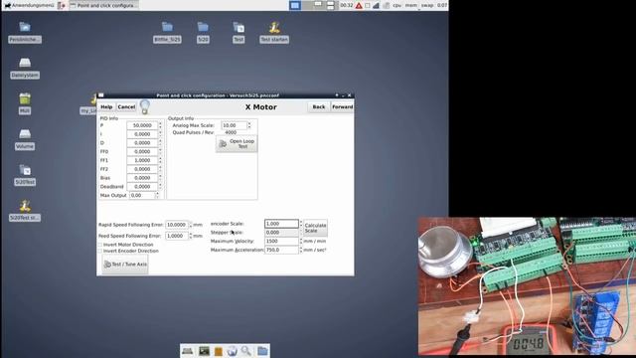Viewport: 636px width, 358px height.
Task: Open the magnifier search icon in the dock
Action: point(246,351)
